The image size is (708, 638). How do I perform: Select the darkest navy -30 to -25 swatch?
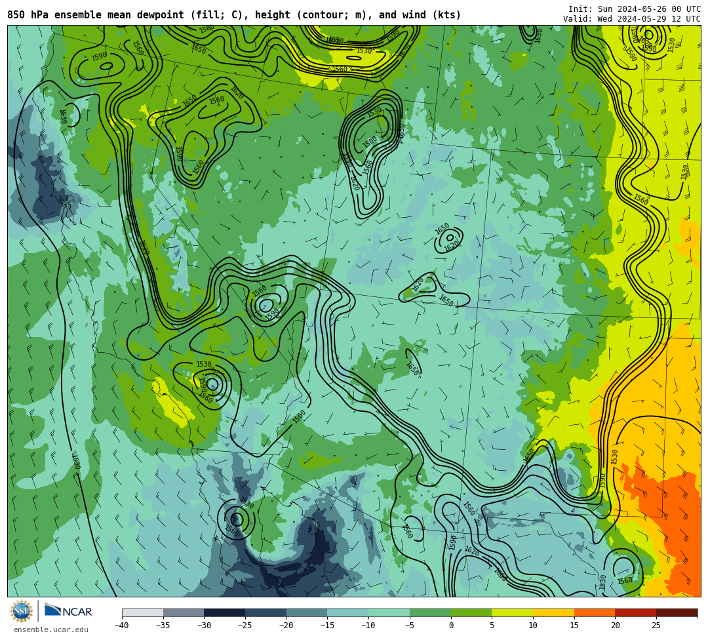(x=225, y=612)
